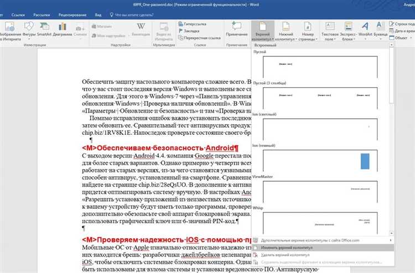Choose Изменить верхний колонтитул menu item

click(323, 248)
